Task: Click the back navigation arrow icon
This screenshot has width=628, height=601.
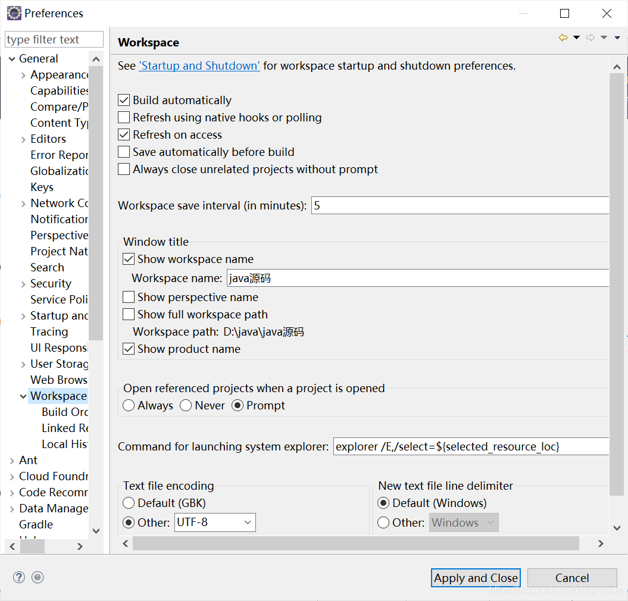Action: click(563, 37)
